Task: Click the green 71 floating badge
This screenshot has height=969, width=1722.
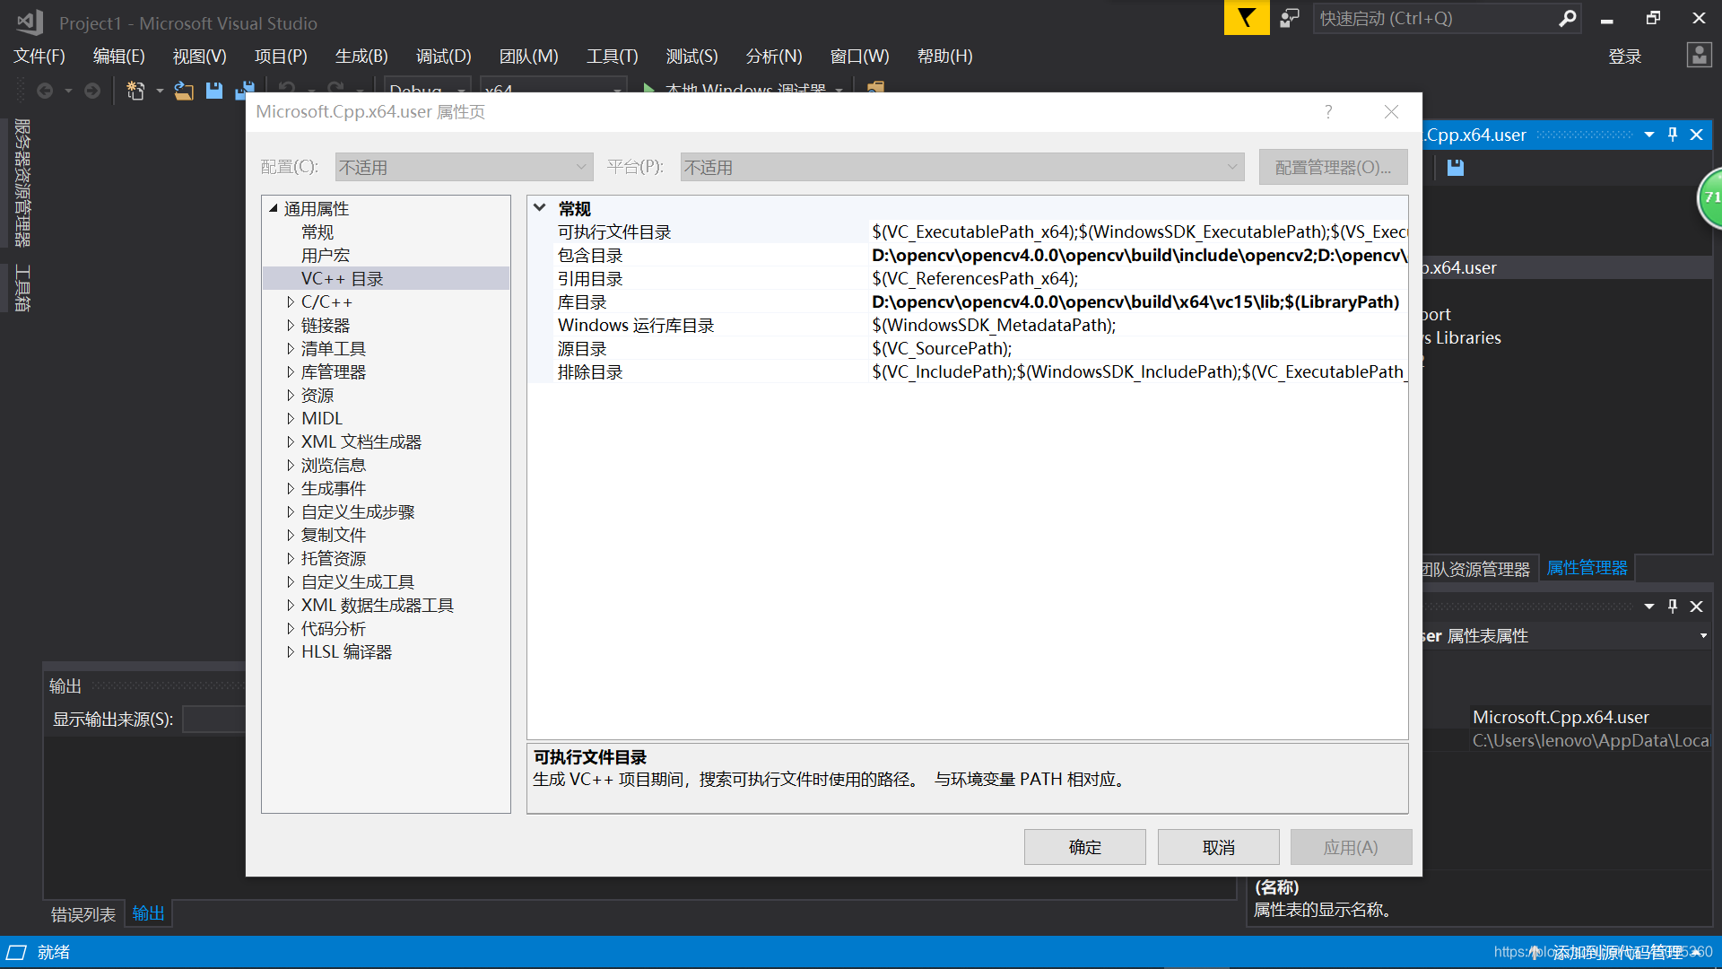Action: pos(1710,197)
